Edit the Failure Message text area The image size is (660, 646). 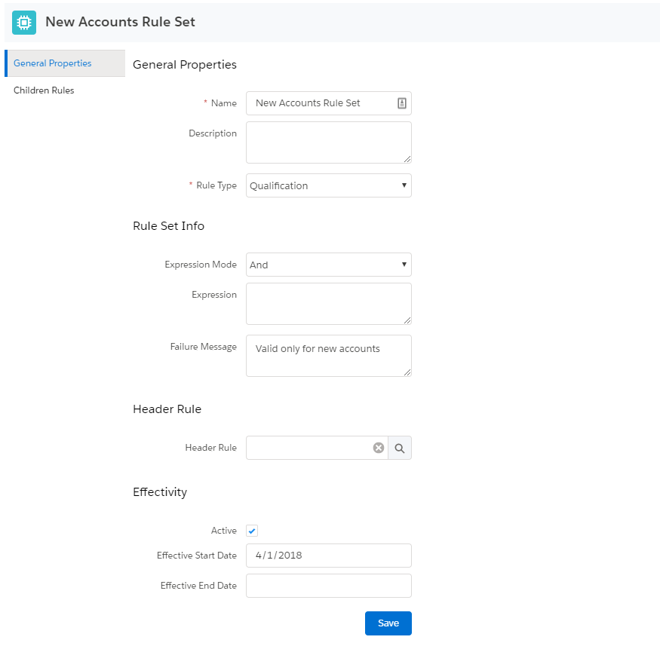tap(329, 356)
